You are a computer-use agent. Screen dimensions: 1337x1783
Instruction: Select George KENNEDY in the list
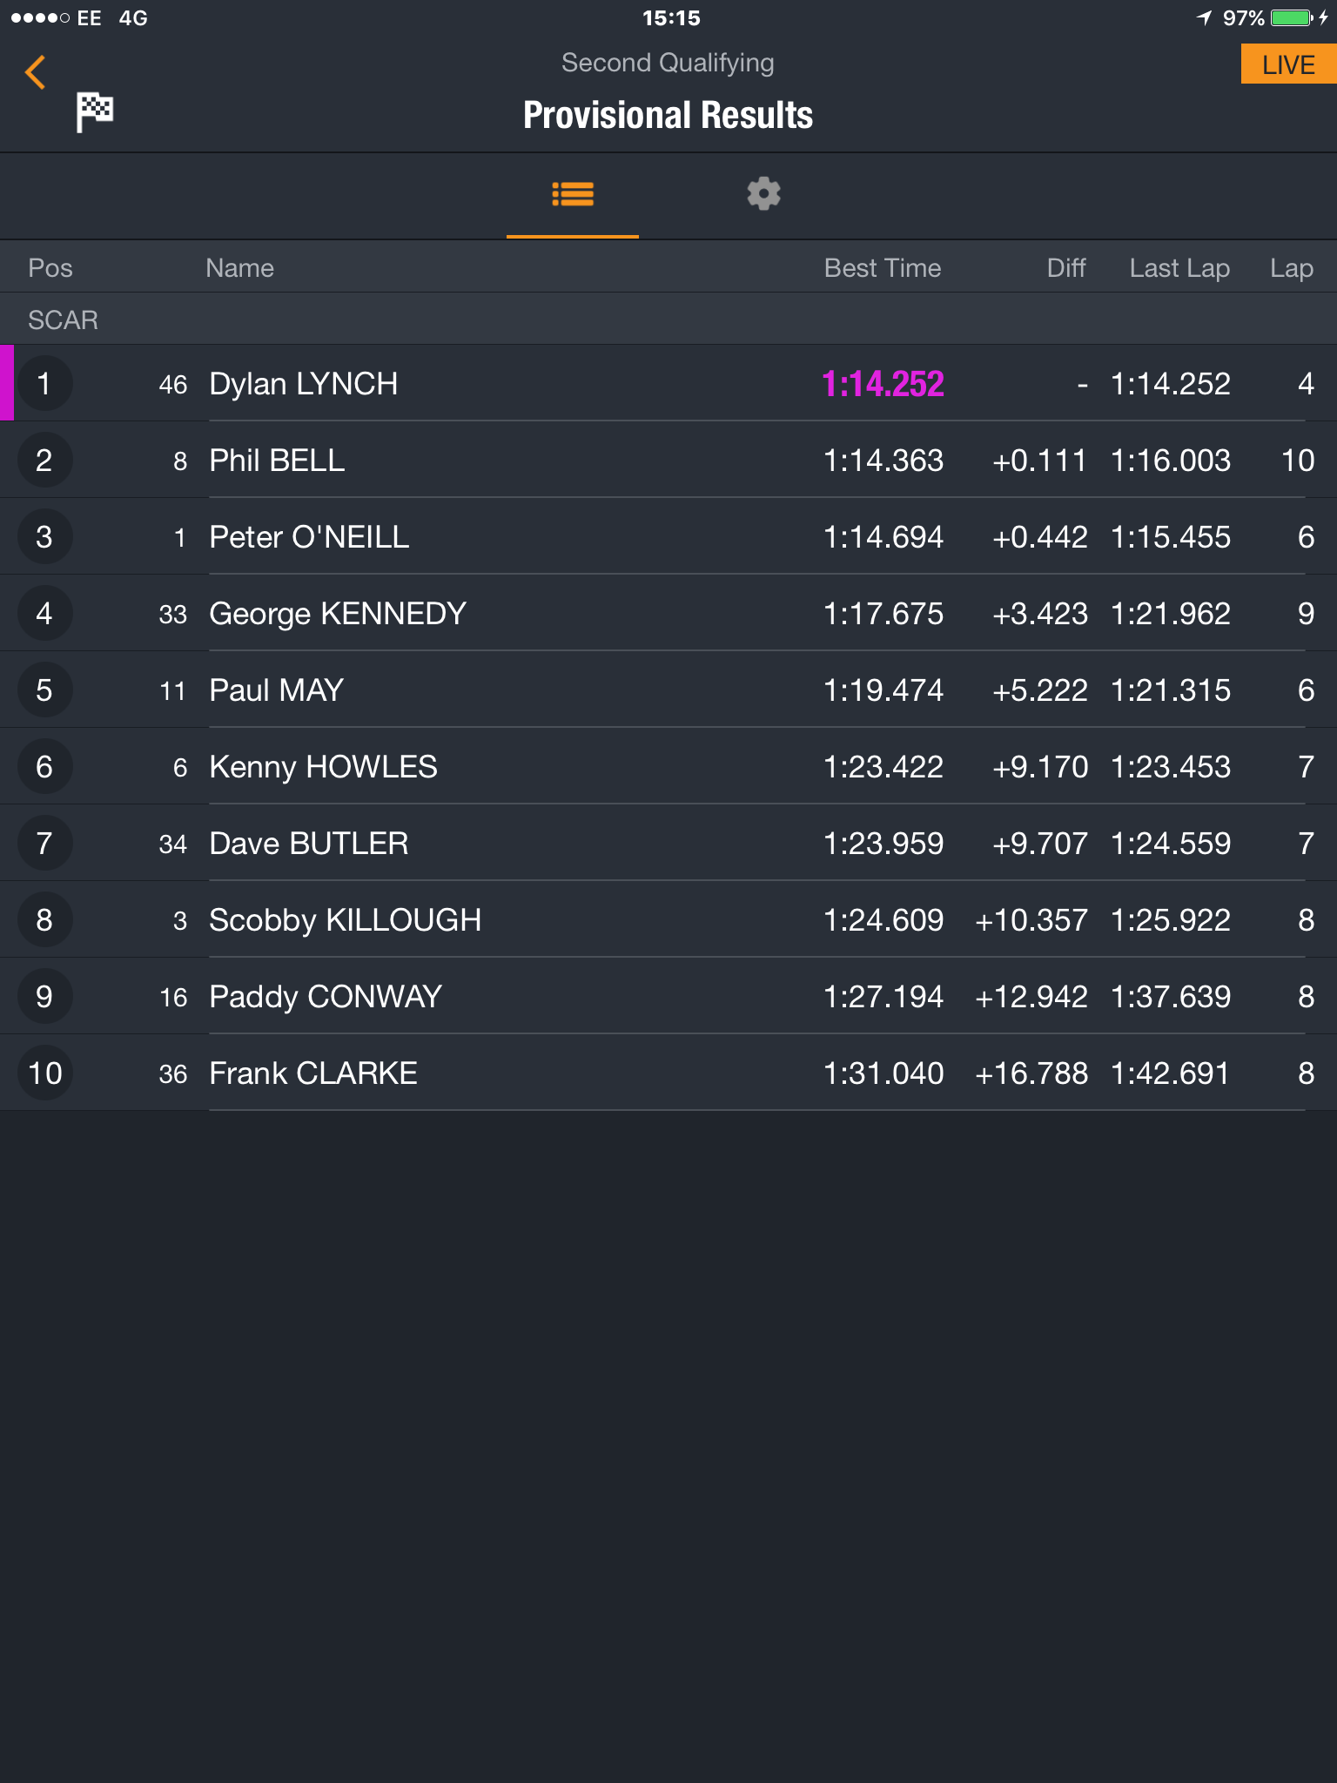tap(668, 613)
